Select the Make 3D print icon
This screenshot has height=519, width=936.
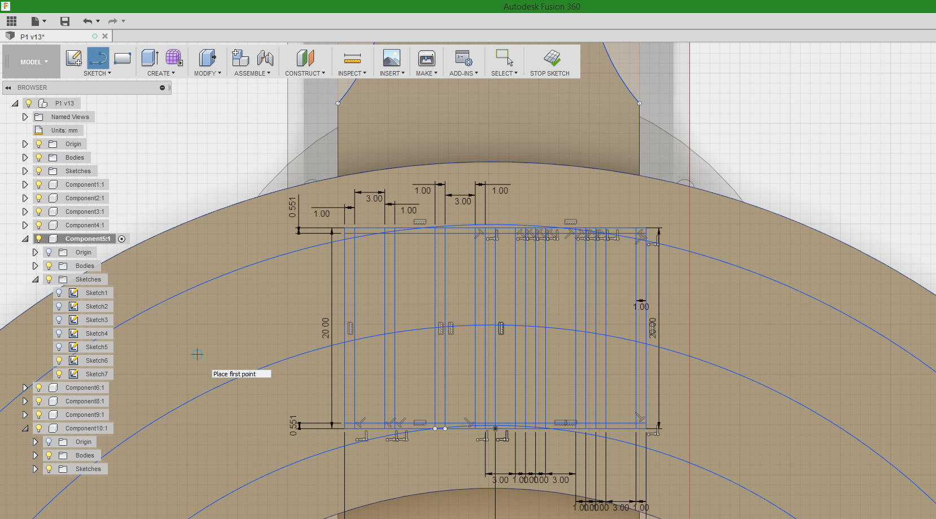click(426, 58)
